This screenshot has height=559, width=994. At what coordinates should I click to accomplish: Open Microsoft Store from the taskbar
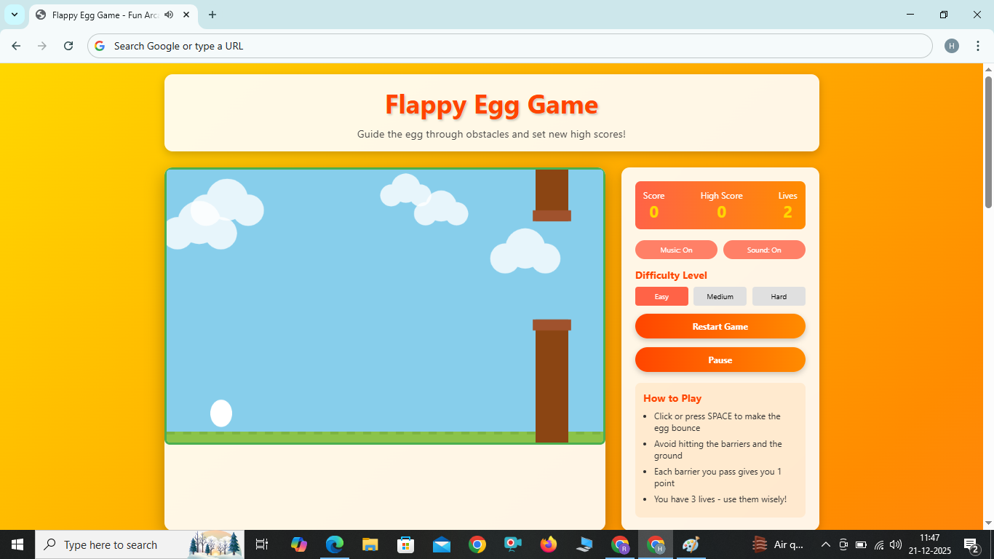coord(405,544)
